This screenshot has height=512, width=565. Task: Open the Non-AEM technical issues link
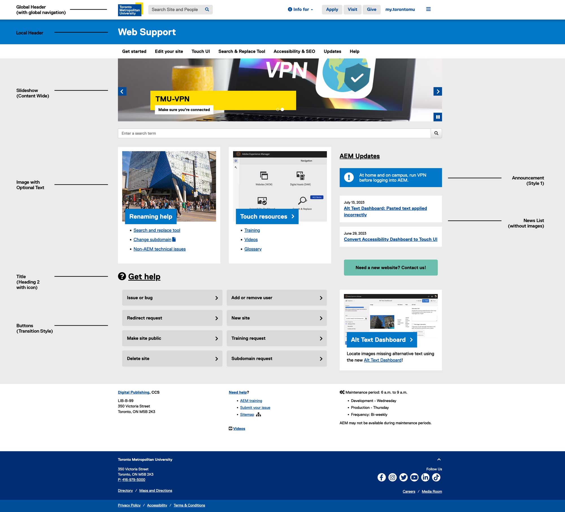click(x=160, y=249)
